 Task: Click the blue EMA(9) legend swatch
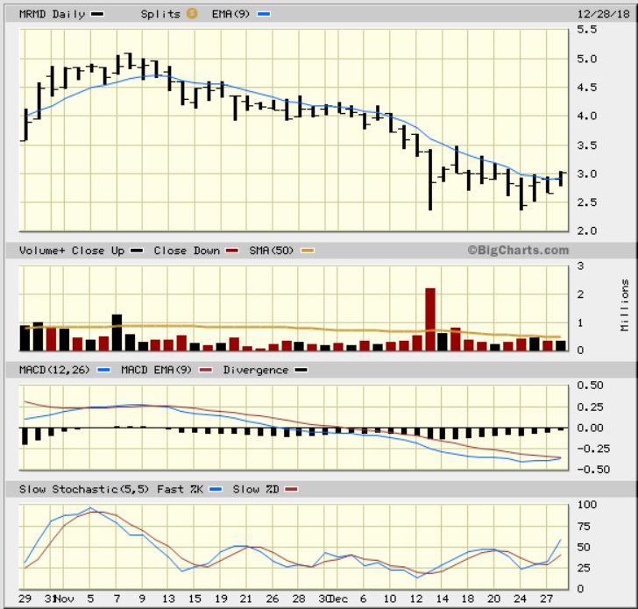264,14
